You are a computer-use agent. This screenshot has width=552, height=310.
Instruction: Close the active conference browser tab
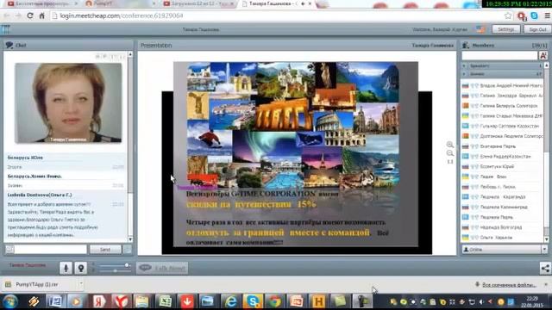coord(310,3)
